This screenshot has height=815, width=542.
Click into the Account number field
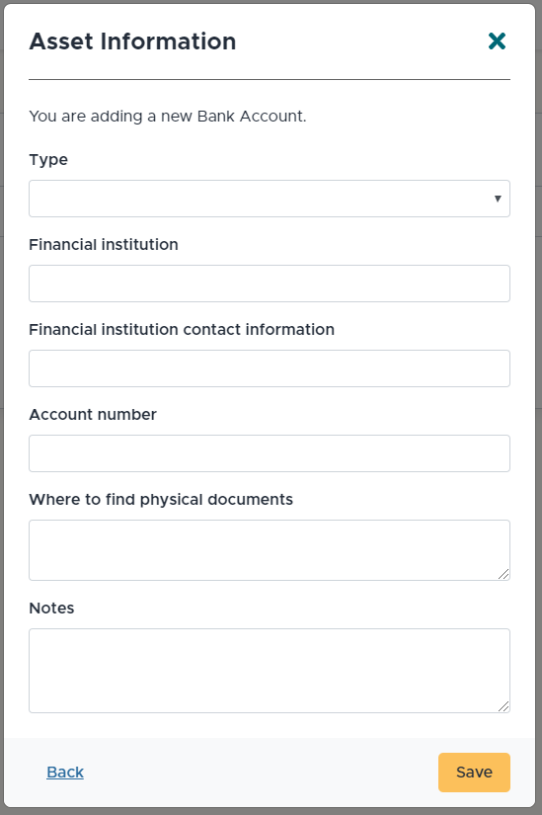click(x=270, y=453)
